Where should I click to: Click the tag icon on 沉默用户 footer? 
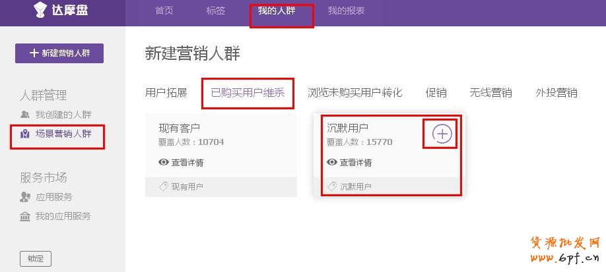click(x=332, y=186)
